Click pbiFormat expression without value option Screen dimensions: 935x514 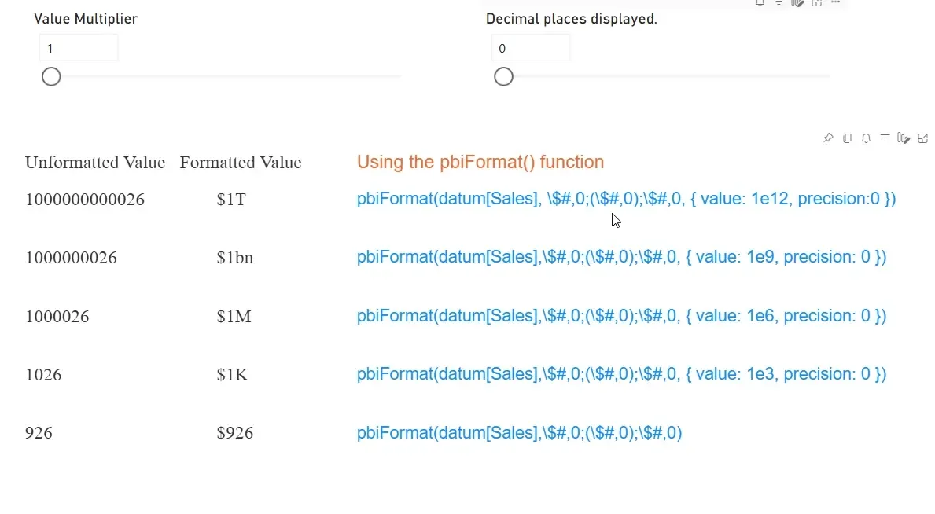coord(519,432)
